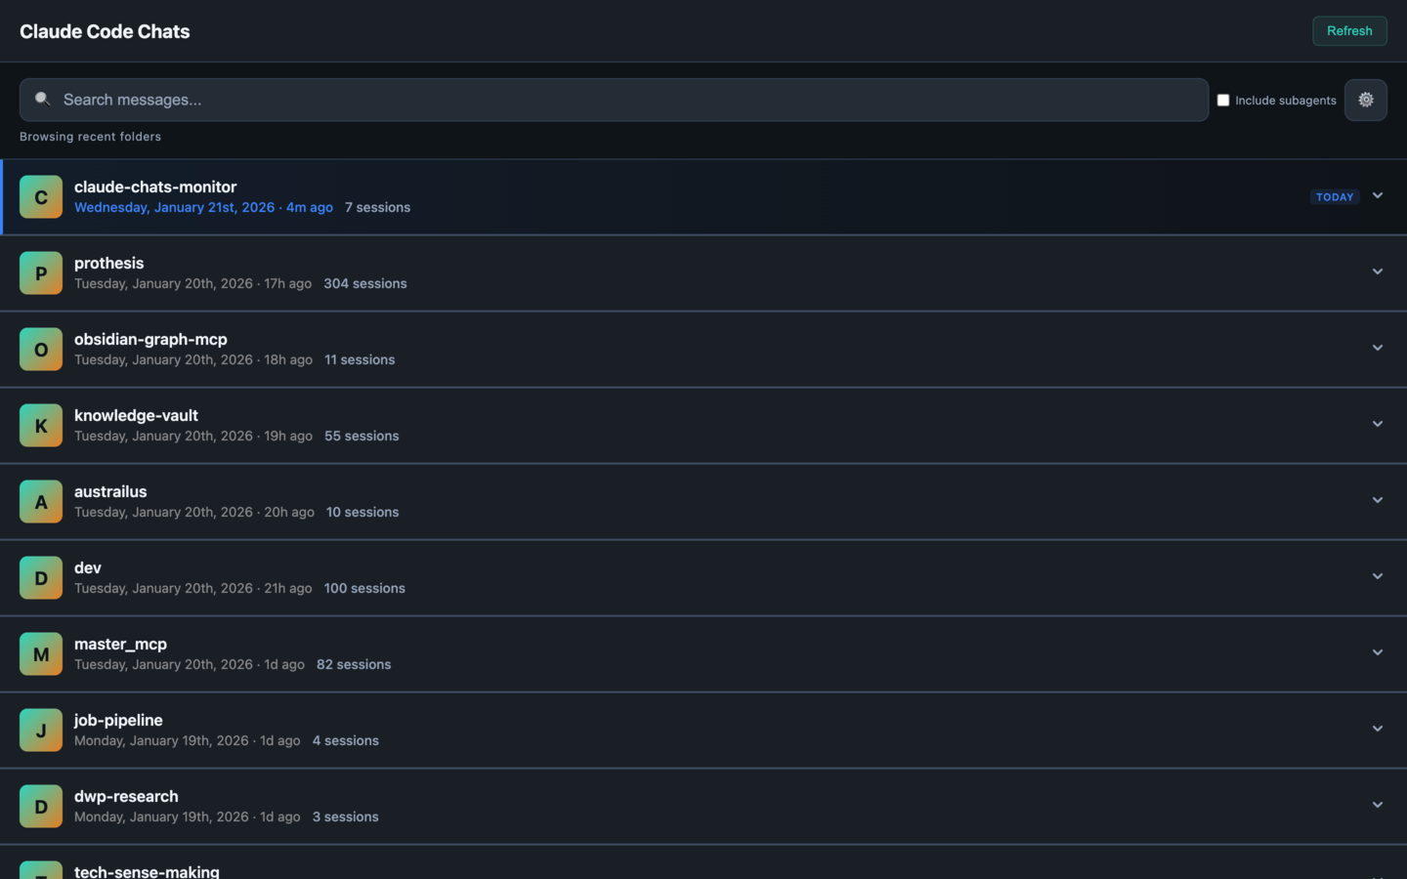Click the J avatar for job-pipeline

pos(41,730)
